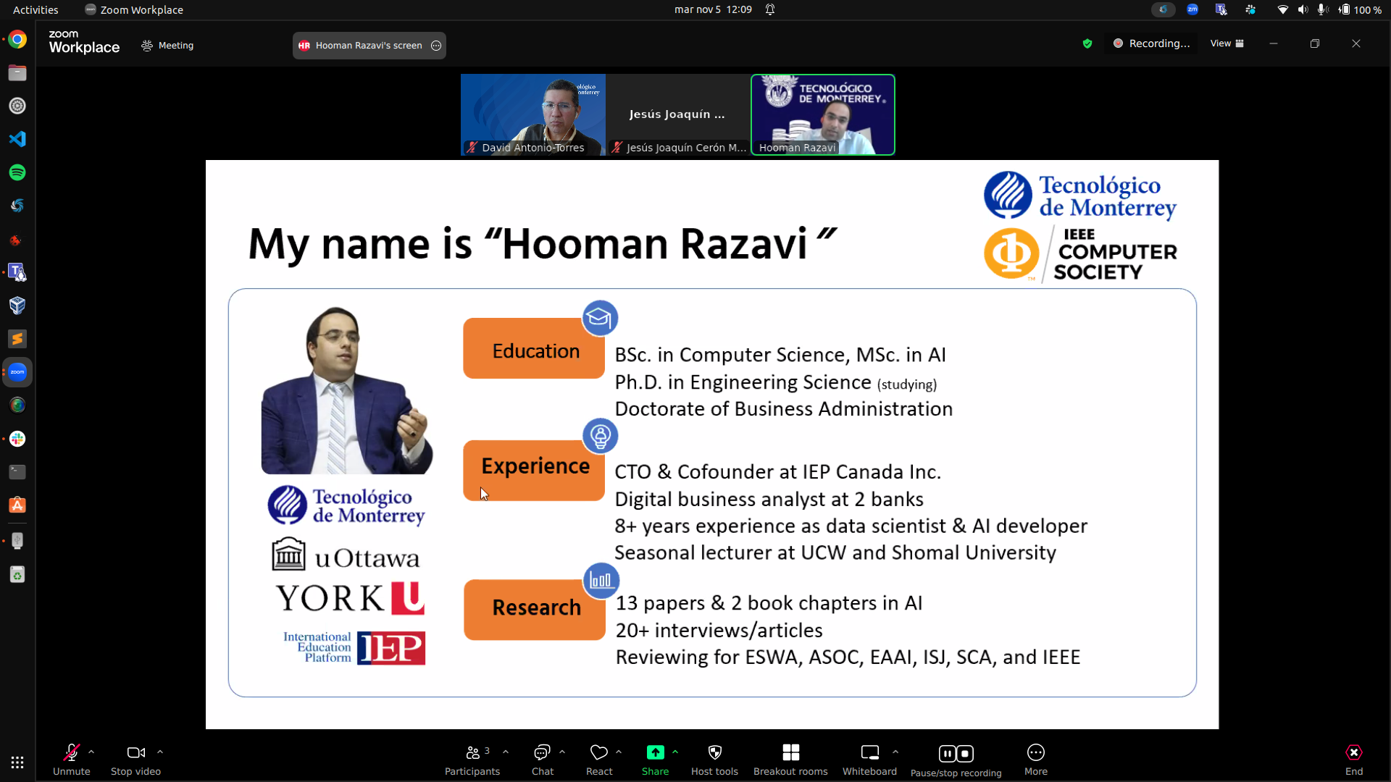End the meeting
The height and width of the screenshot is (782, 1391).
(x=1354, y=760)
